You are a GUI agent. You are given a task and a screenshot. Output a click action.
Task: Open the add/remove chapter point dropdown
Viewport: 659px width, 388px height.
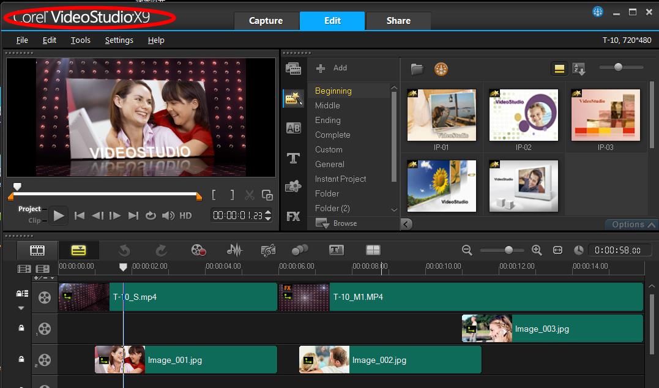tap(43, 278)
